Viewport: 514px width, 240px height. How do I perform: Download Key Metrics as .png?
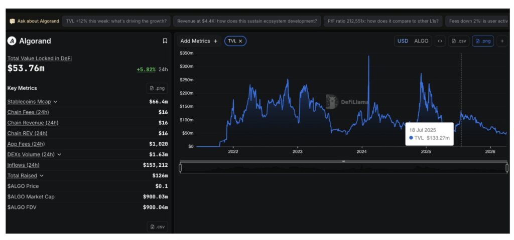[x=157, y=88]
